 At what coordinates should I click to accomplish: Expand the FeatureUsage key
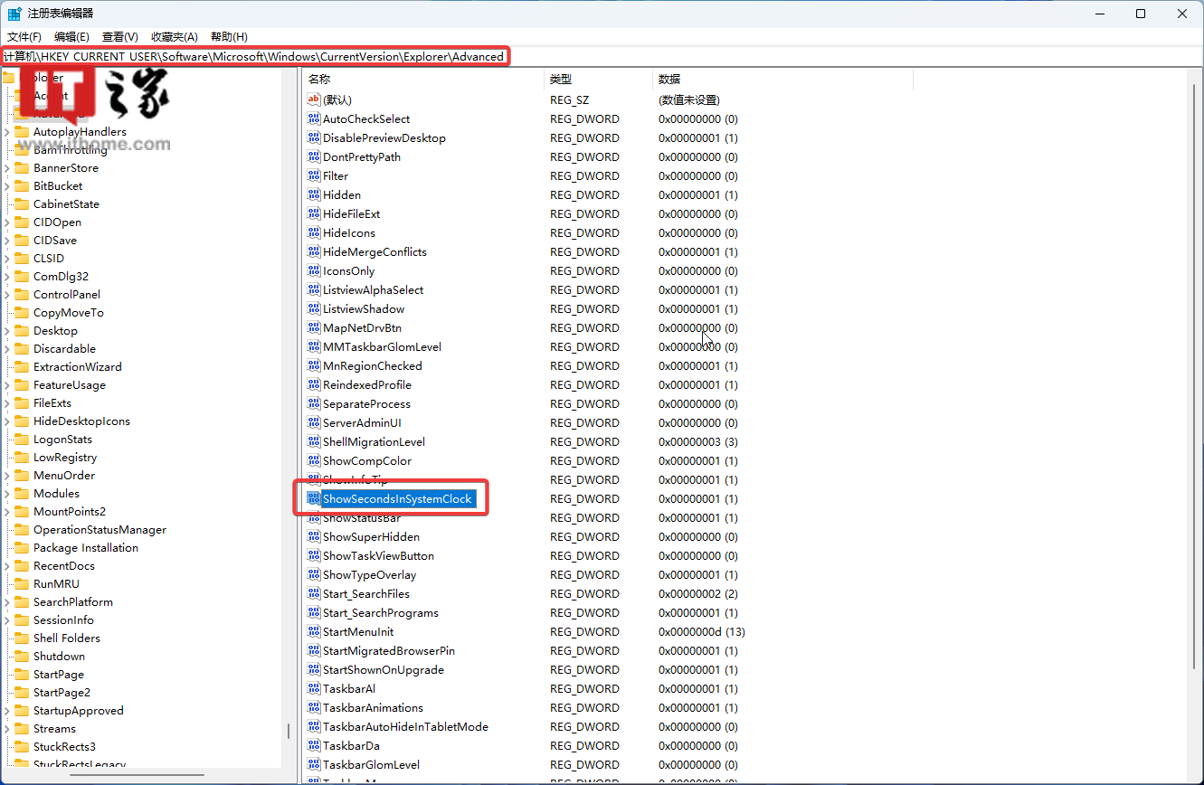pyautogui.click(x=7, y=384)
